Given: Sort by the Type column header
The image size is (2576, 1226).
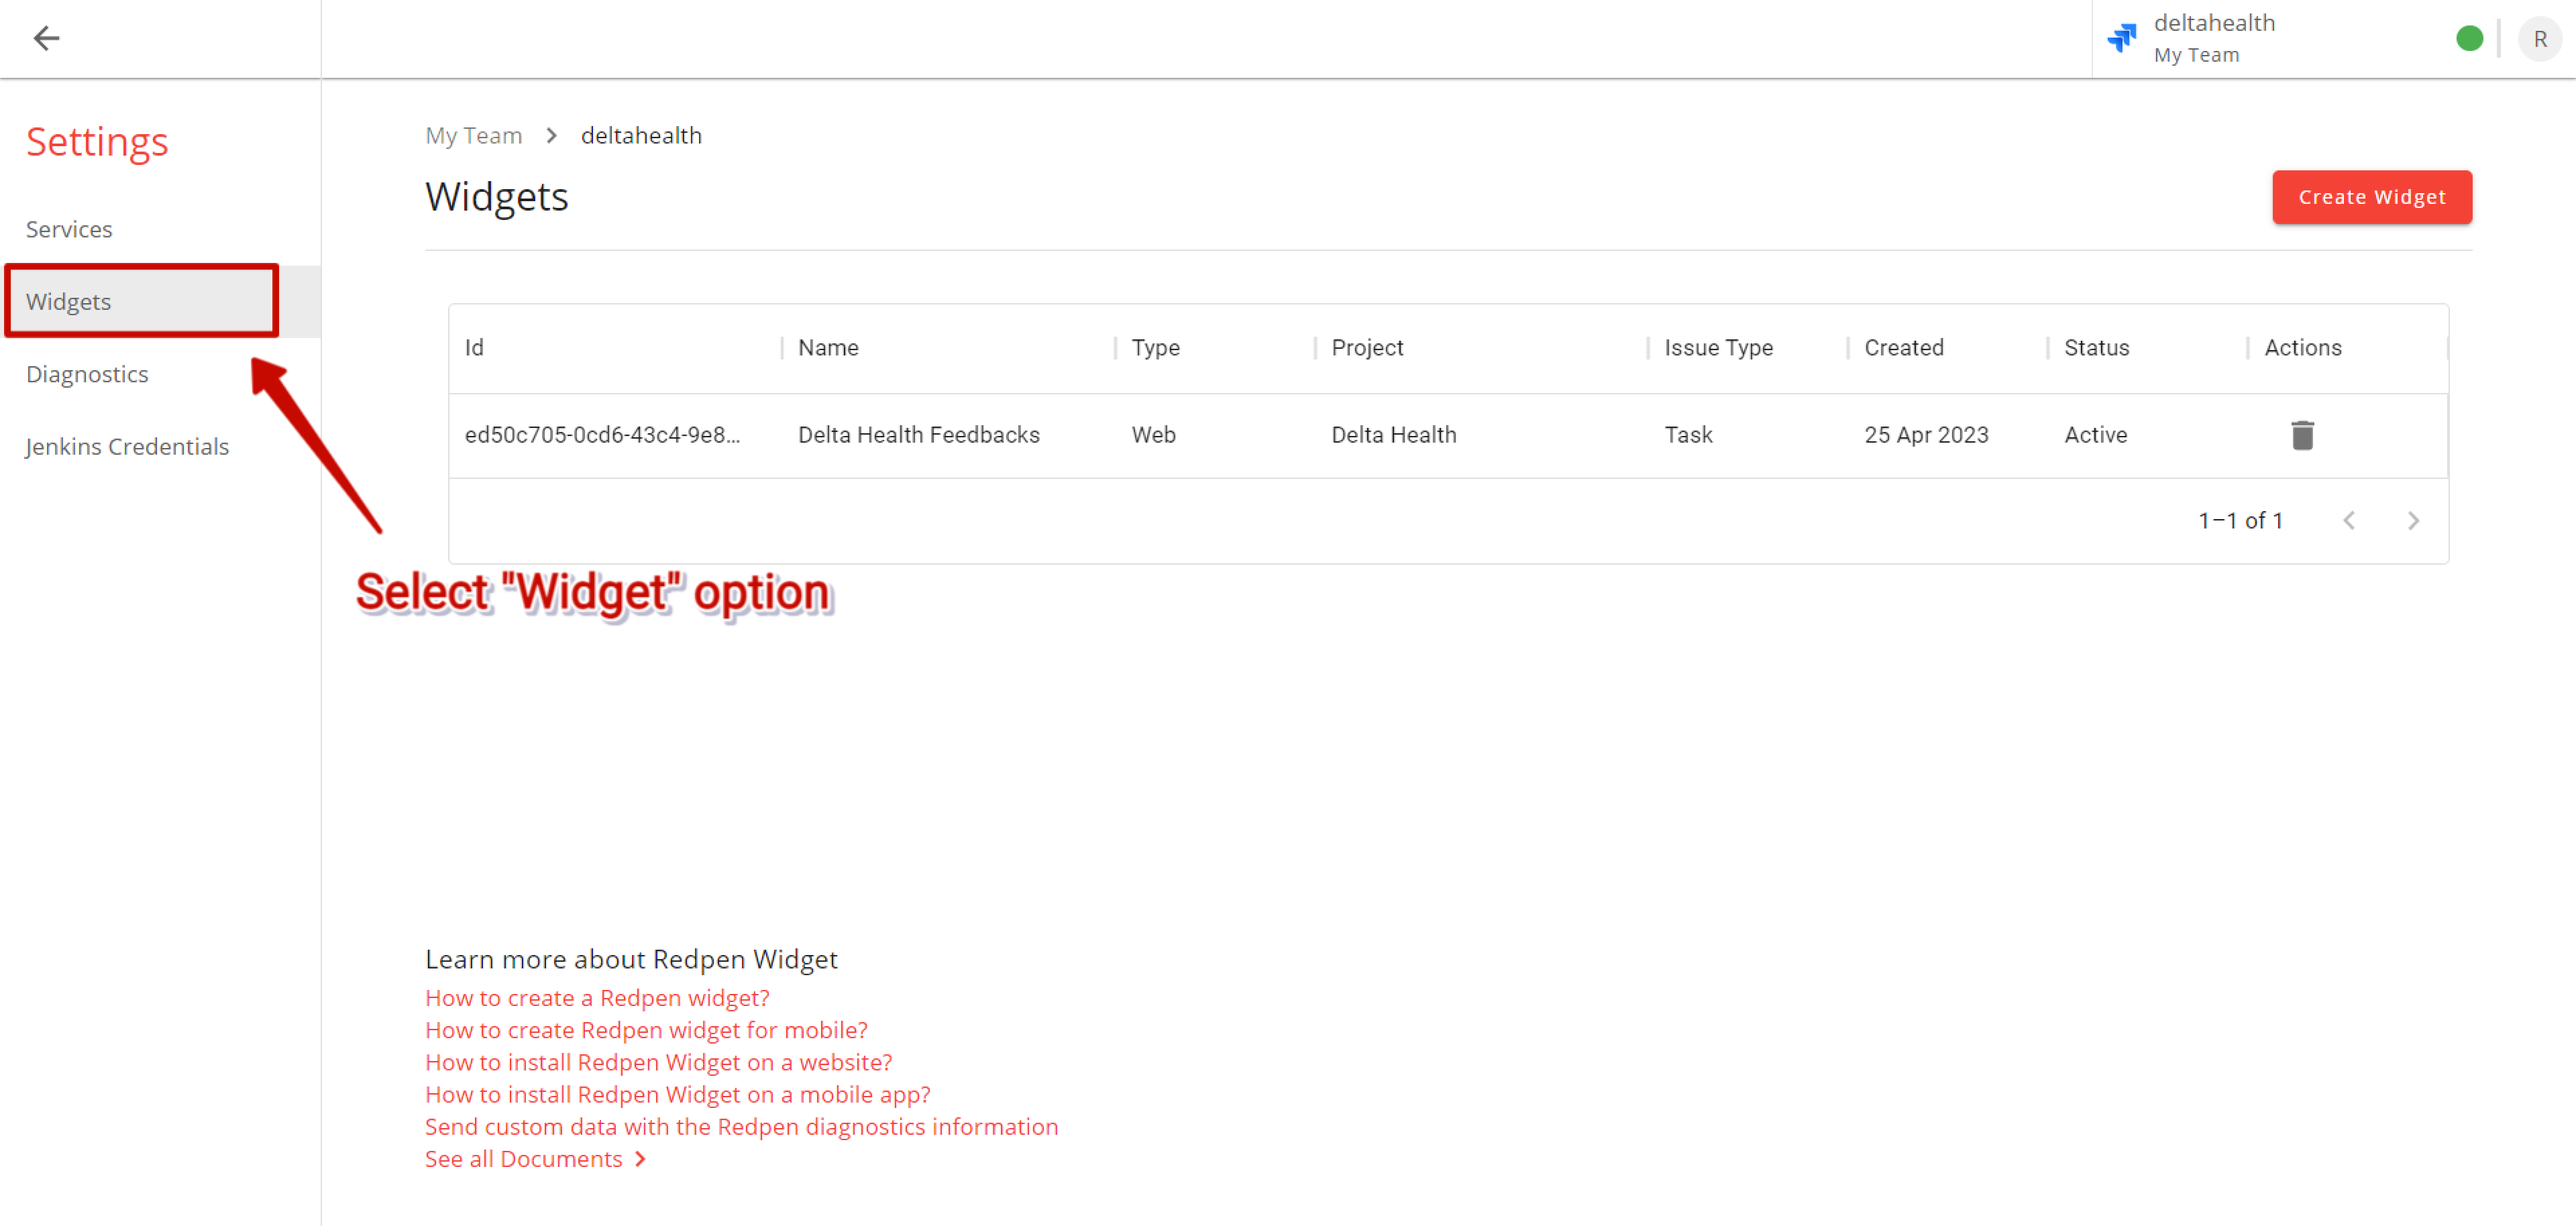Looking at the screenshot, I should [x=1155, y=347].
